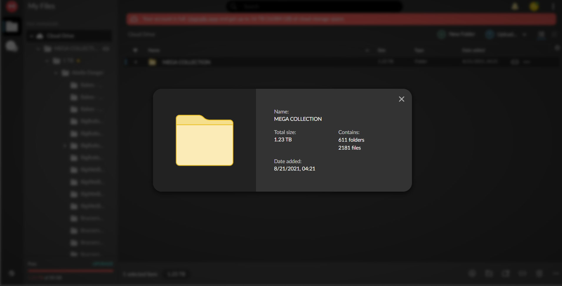This screenshot has height=286, width=562.
Task: Open the Cloud Drive section icon in the left rail
Action: pos(12,27)
